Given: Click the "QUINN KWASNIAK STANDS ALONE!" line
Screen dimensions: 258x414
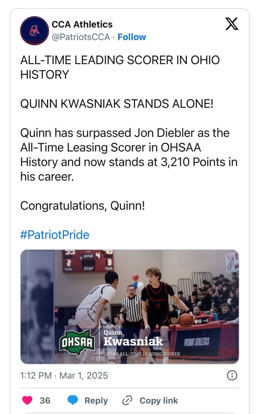Looking at the screenshot, I should point(117,104).
